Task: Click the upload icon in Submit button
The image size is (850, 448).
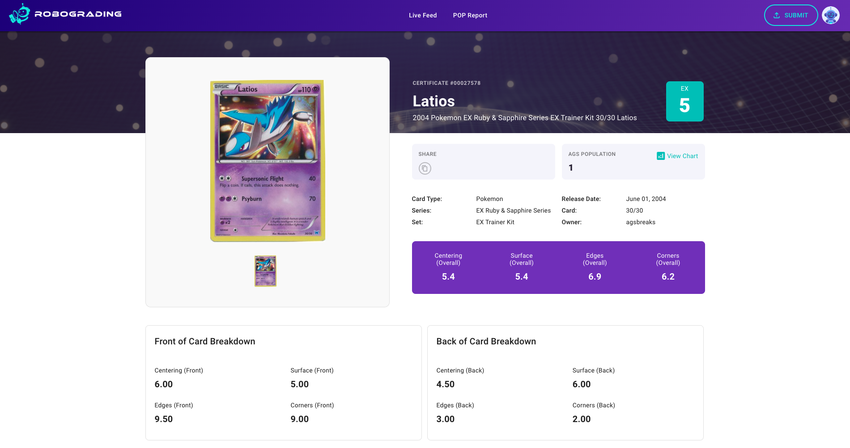Action: click(x=777, y=15)
